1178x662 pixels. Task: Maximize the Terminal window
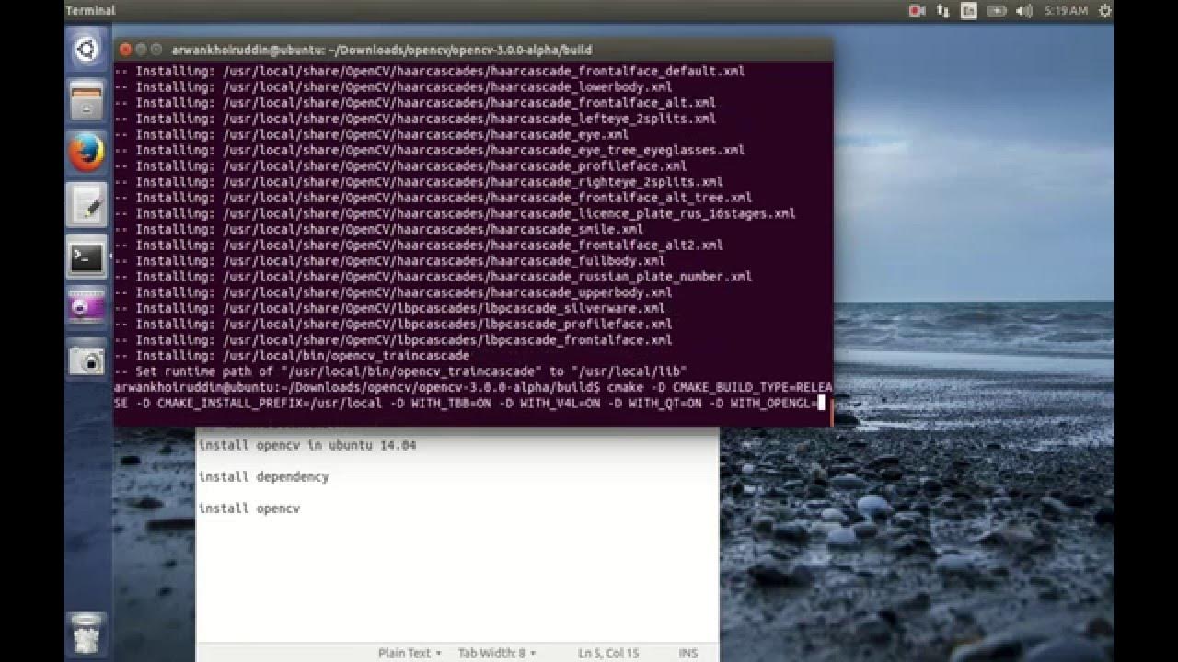point(156,50)
